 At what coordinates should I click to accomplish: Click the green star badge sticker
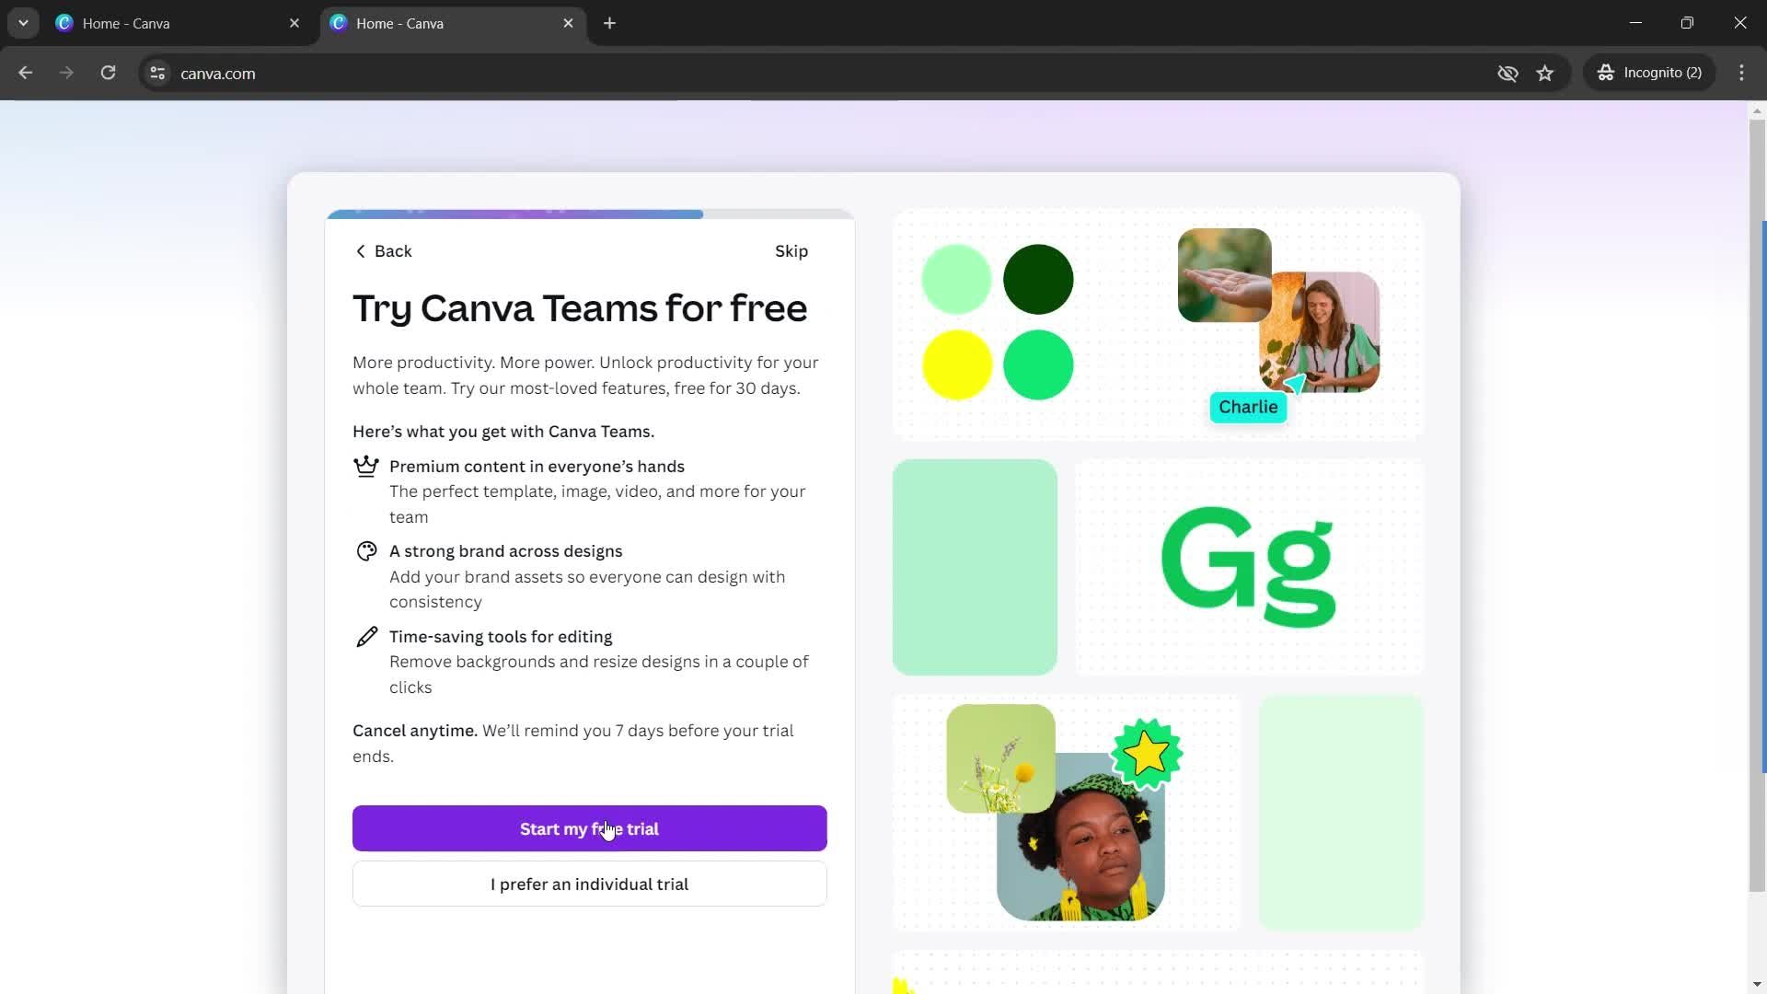1147,755
